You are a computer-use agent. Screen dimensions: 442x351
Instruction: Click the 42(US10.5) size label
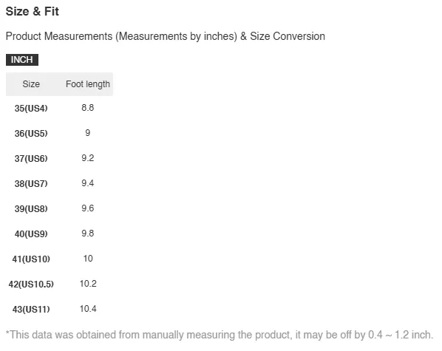coord(31,284)
